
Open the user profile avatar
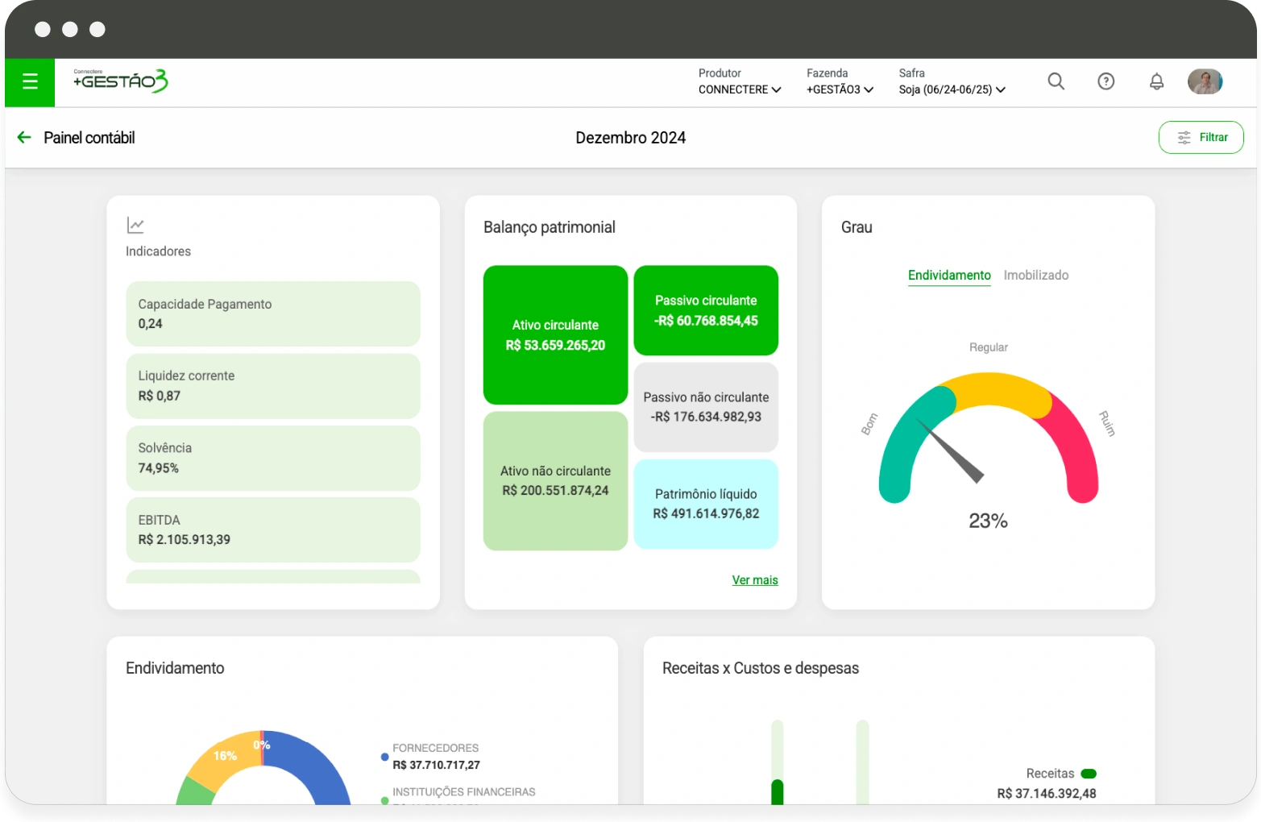point(1205,81)
